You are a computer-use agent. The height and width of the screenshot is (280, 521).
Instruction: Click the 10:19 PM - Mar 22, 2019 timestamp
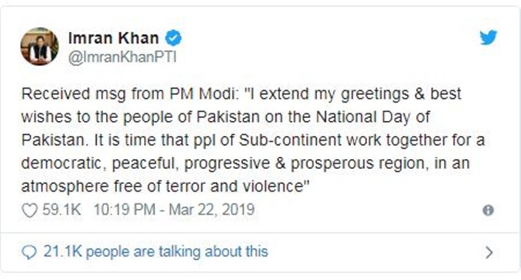[x=174, y=210]
